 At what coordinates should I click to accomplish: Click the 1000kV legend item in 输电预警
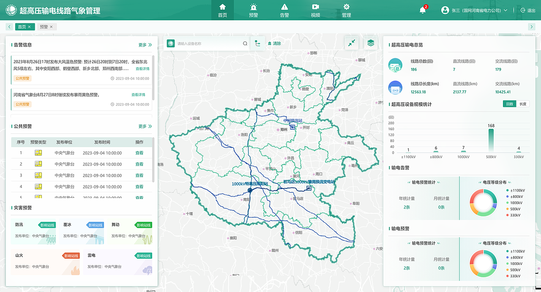(514, 264)
